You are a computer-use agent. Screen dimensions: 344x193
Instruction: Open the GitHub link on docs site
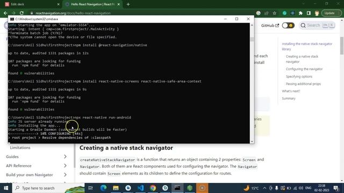click(x=270, y=25)
